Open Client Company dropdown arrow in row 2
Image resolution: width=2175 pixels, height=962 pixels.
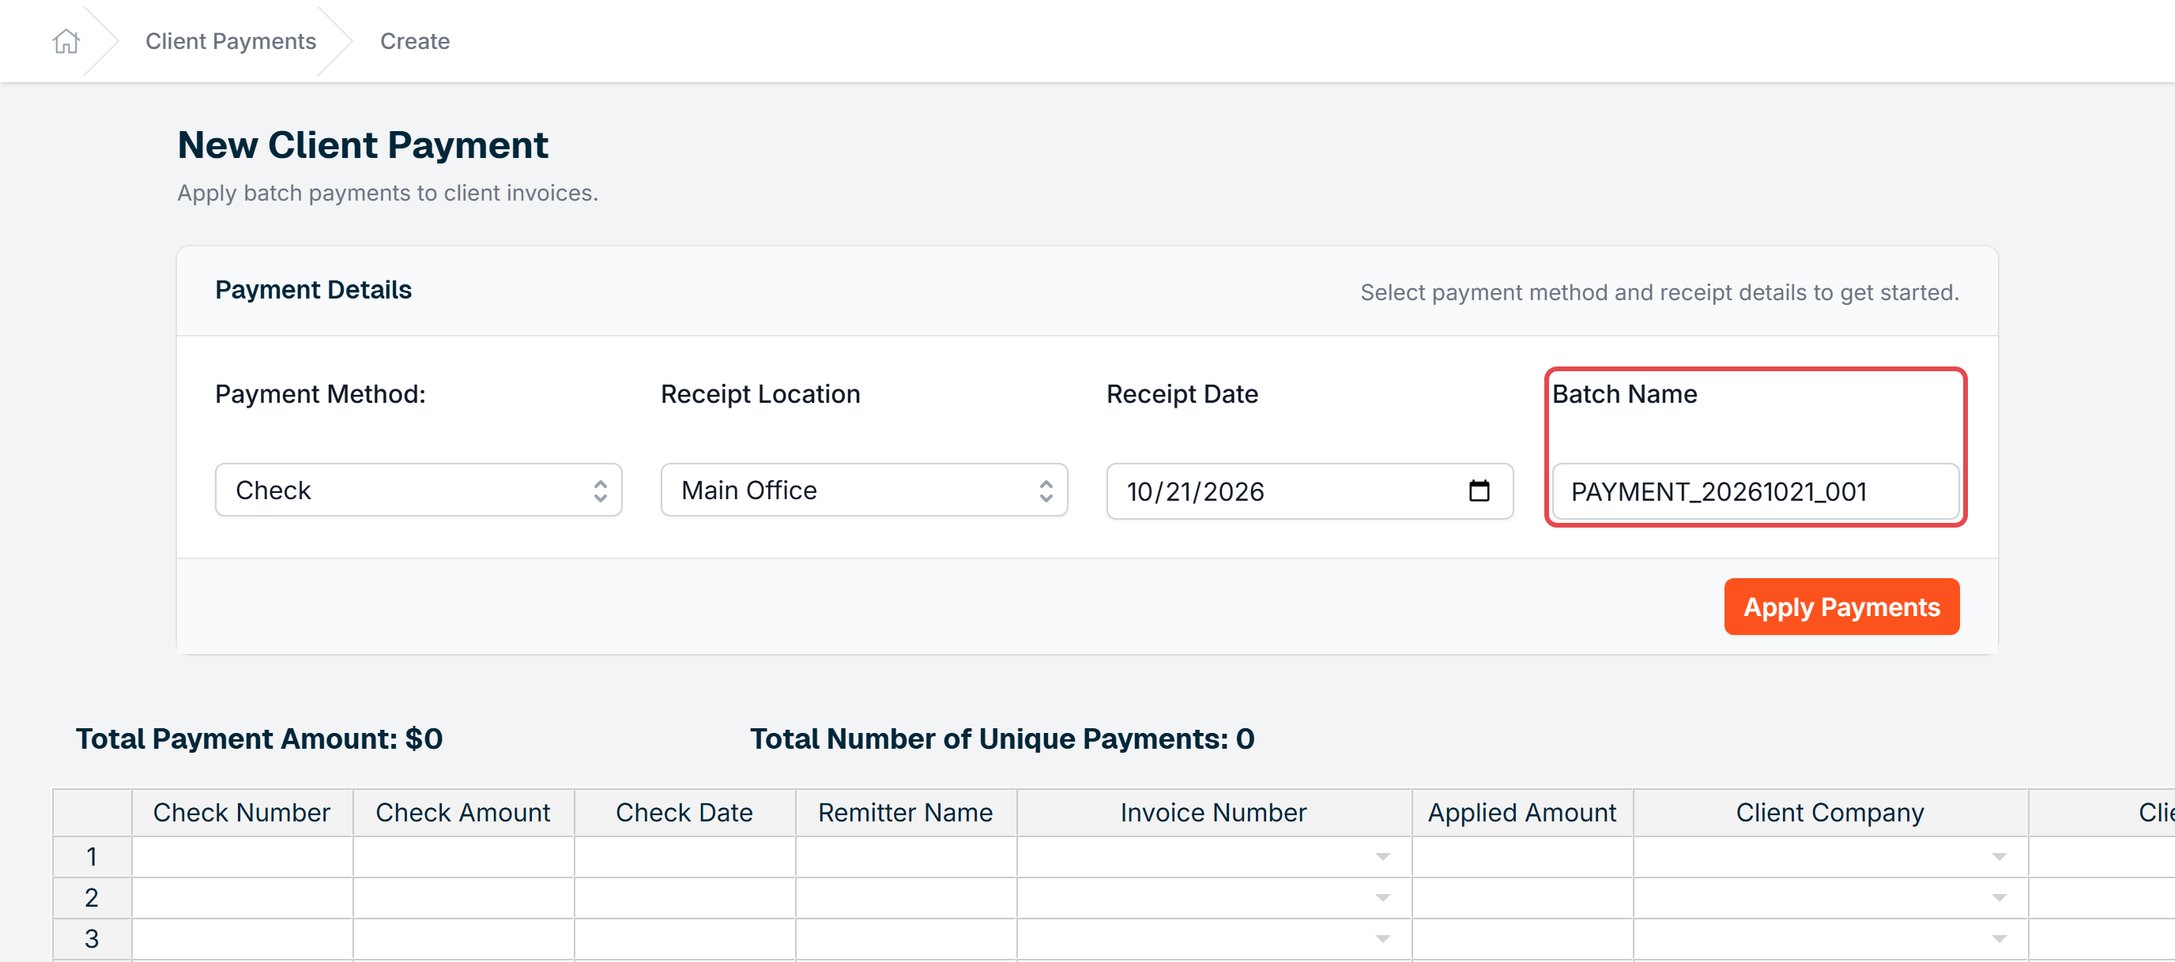coord(2000,898)
